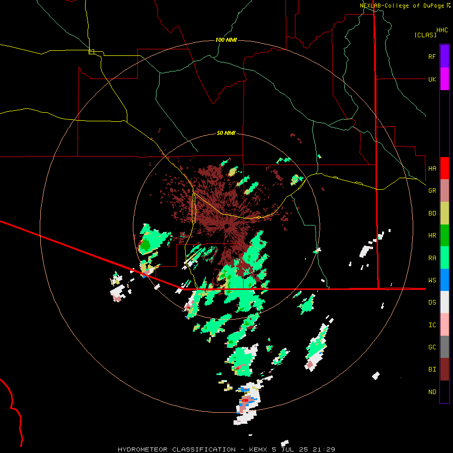Viewport: 453px width, 453px height.
Task: Click the RF legend label
Action: coord(432,56)
